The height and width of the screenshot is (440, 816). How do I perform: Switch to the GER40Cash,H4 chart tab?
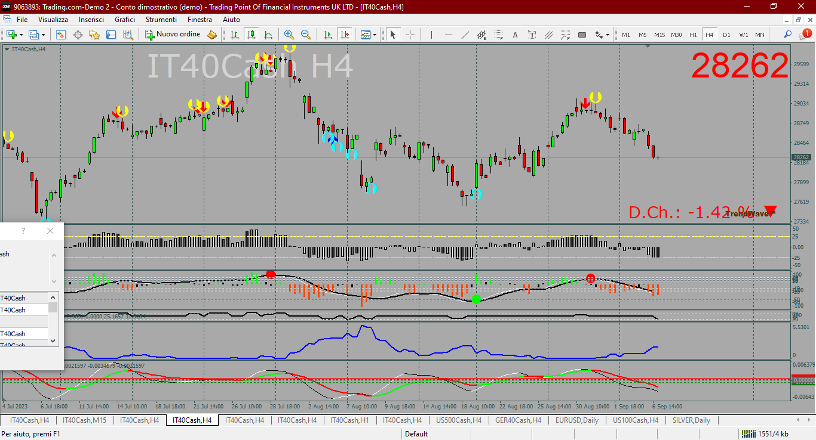[518, 420]
